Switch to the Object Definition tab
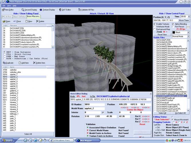This screenshot has height=143, width=191. (19, 17)
